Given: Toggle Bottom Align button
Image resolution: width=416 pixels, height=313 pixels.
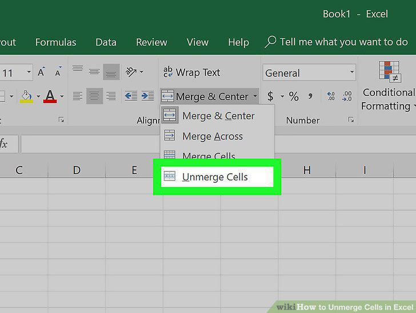Looking at the screenshot, I should 111,72.
